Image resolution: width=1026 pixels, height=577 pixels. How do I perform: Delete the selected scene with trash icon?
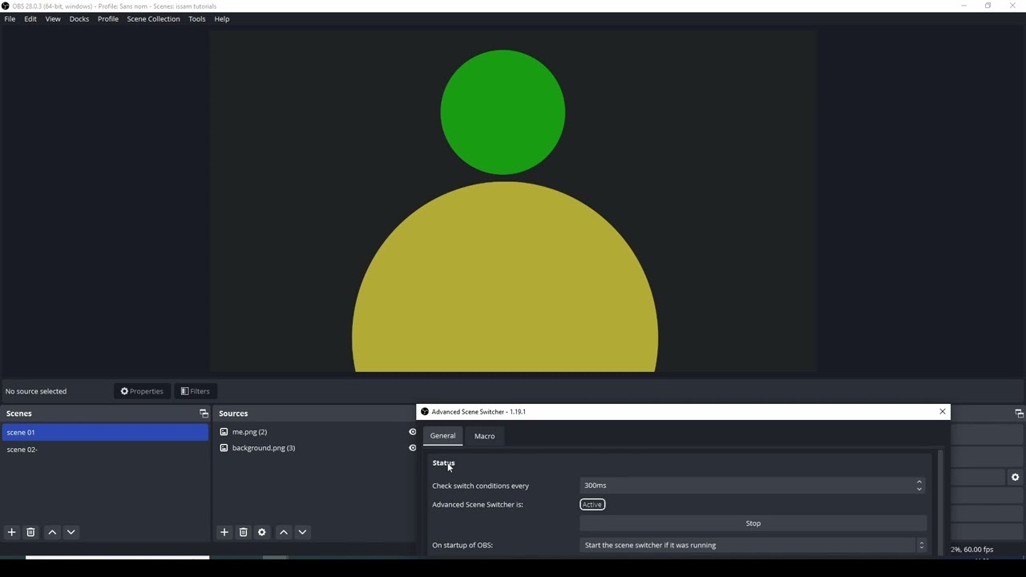coord(31,532)
